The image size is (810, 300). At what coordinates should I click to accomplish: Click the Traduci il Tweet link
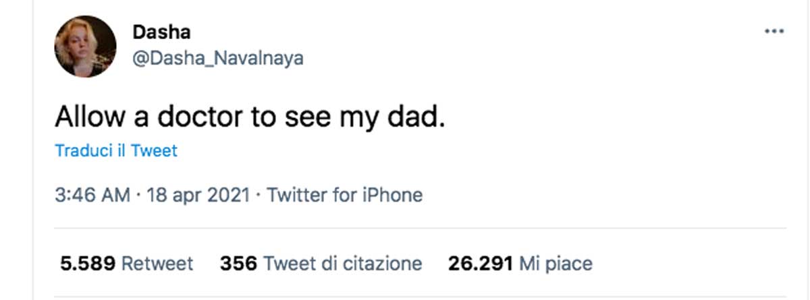[115, 150]
